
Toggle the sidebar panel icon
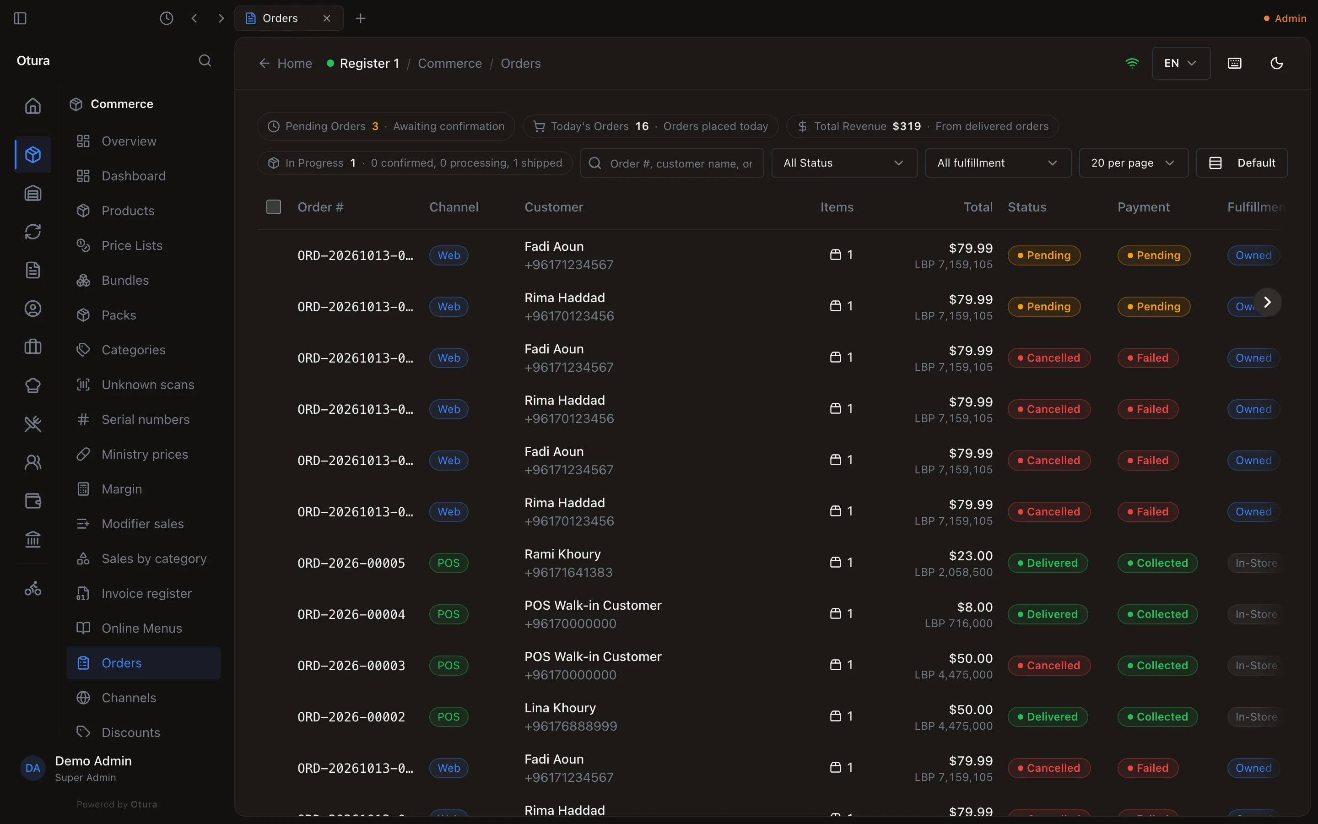point(20,18)
